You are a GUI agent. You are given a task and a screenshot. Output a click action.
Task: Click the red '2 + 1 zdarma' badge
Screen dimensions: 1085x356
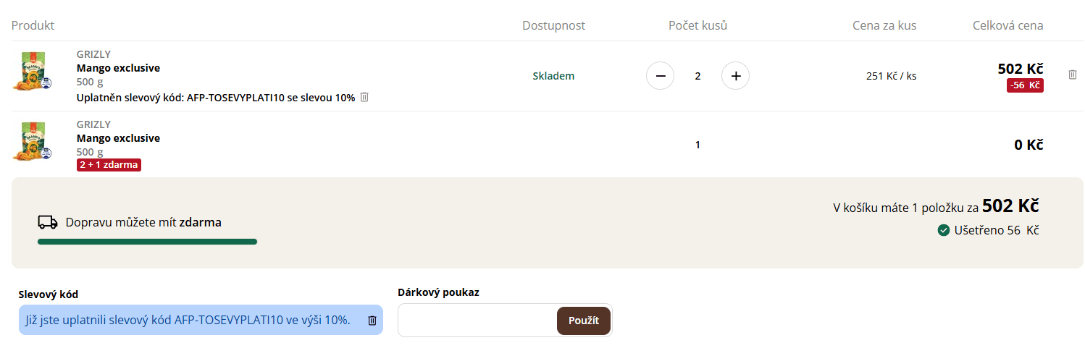109,165
